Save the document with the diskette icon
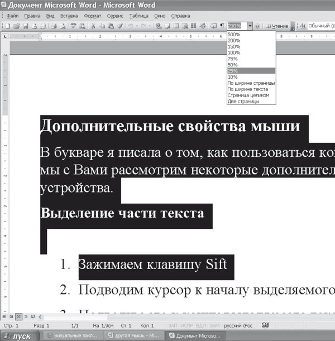The image size is (335, 341). 26,26
